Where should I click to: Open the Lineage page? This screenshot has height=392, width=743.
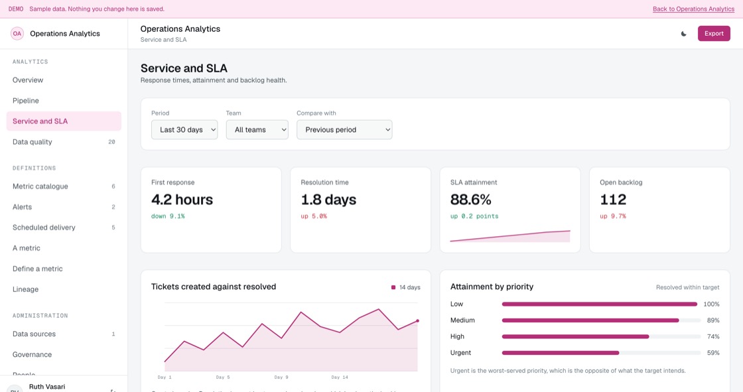point(64,289)
